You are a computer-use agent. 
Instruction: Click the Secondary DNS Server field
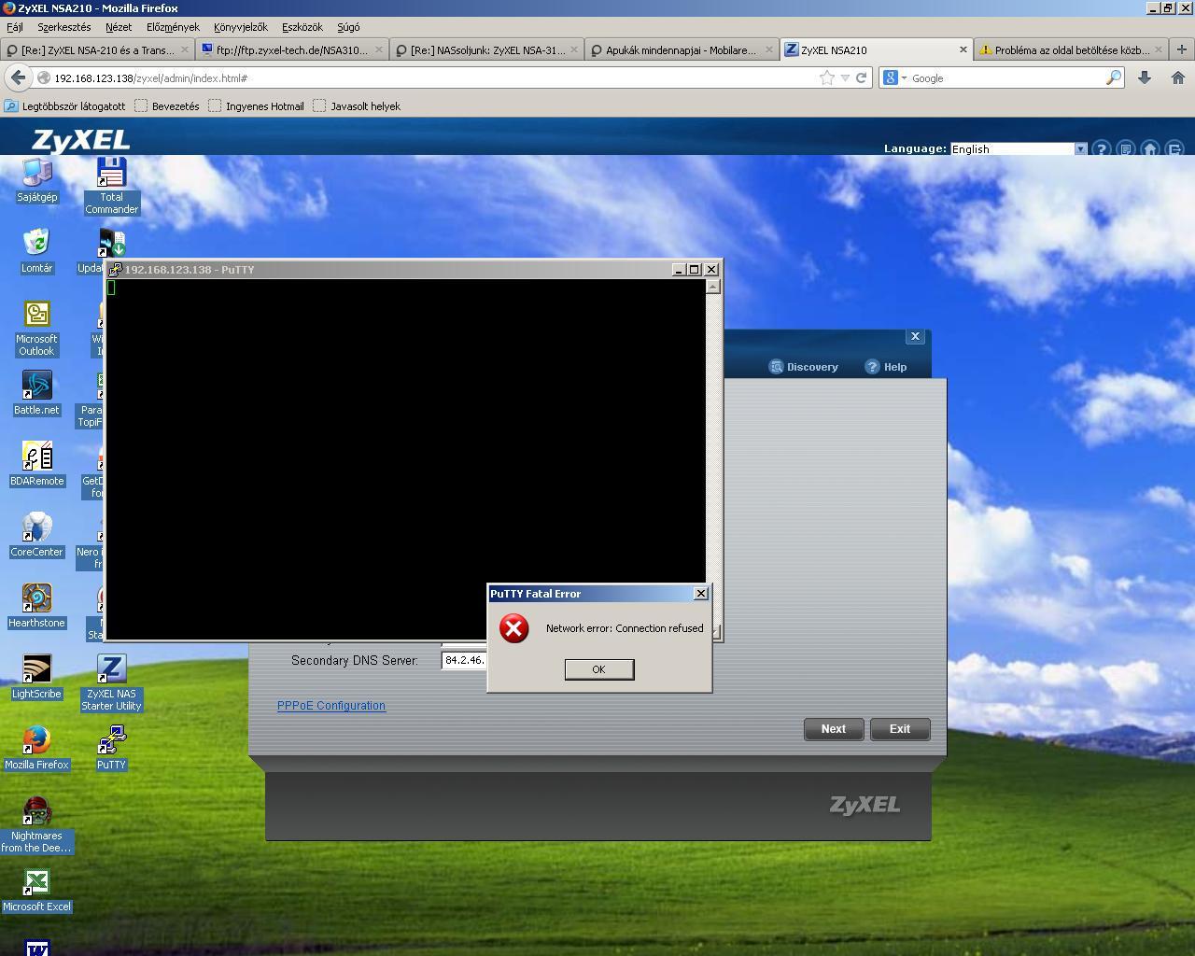point(464,660)
